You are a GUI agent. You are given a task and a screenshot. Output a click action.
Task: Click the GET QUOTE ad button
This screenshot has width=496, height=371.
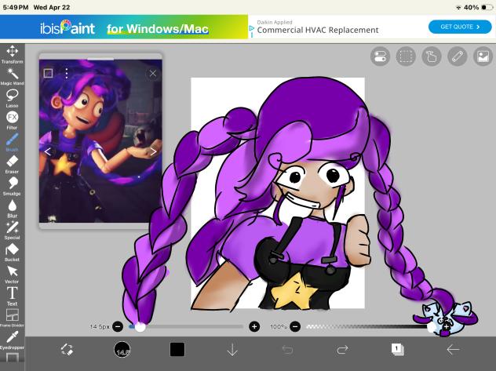point(460,27)
